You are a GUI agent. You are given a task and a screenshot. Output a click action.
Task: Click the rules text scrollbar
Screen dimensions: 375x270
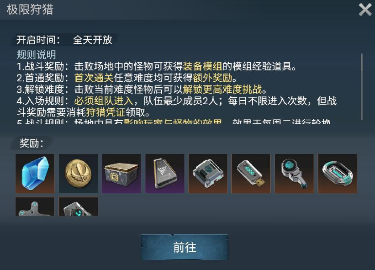[x=362, y=86]
